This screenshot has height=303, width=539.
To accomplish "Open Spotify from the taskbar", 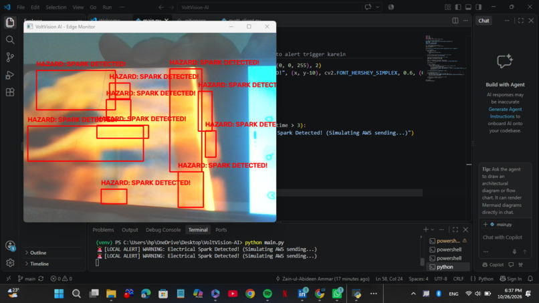I will (x=267, y=294).
